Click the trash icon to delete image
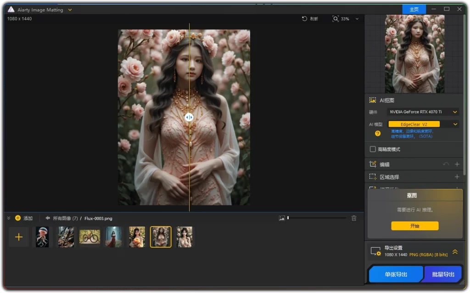470x293 pixels. (x=353, y=218)
